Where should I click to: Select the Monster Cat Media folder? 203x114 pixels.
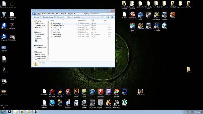point(148,5)
